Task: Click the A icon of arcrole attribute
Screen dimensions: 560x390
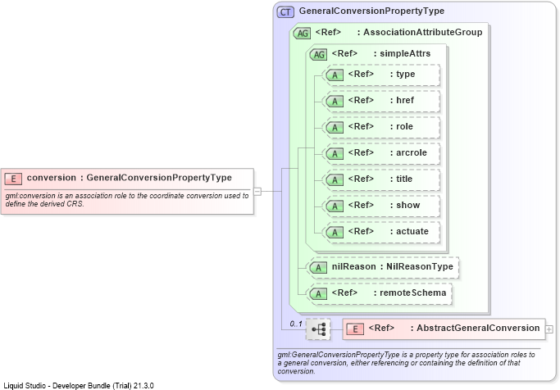Action: (335, 153)
